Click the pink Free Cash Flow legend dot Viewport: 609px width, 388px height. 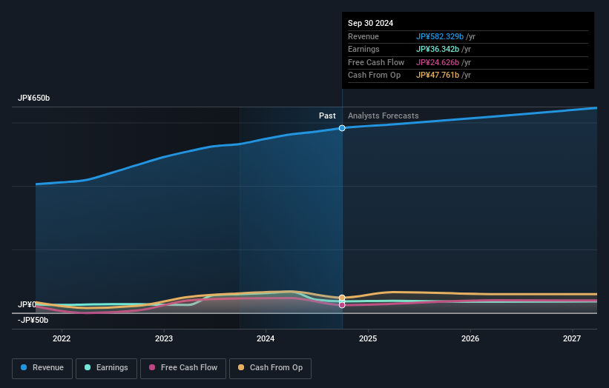point(152,367)
